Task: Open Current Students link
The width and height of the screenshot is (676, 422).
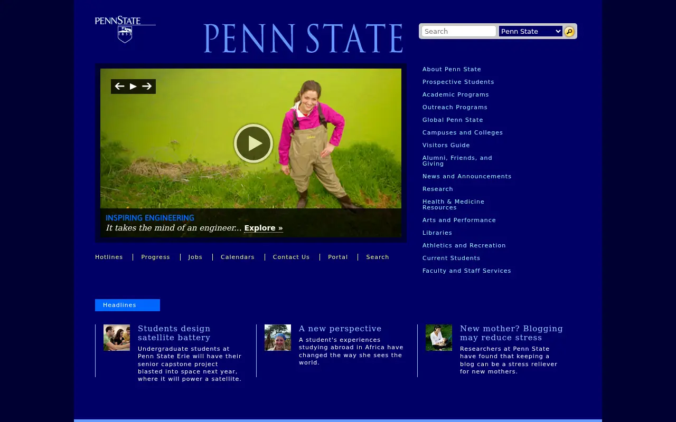Action: [452, 258]
